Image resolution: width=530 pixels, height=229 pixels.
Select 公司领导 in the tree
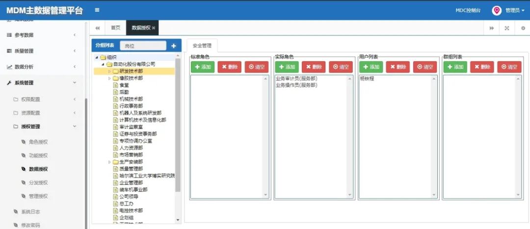point(129,197)
